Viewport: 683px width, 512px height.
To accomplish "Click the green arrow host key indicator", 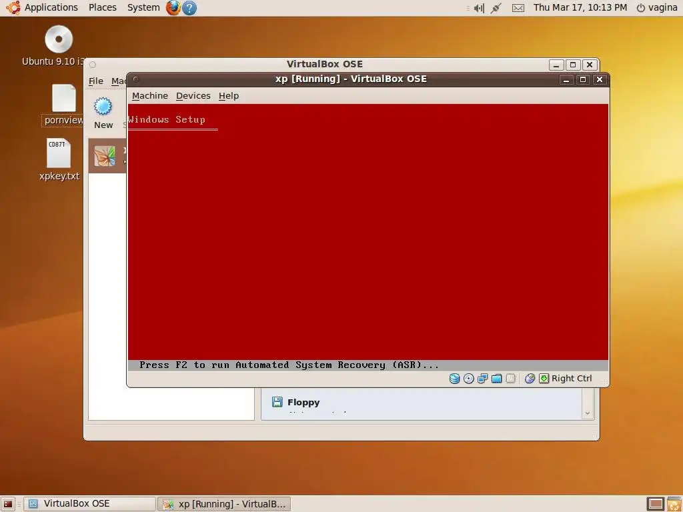I will point(544,379).
